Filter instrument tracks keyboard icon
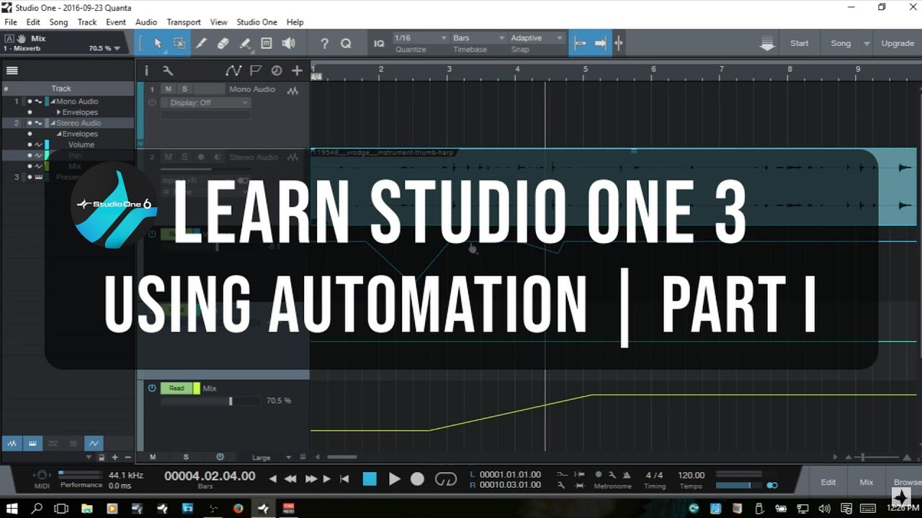This screenshot has height=518, width=922. (32, 444)
